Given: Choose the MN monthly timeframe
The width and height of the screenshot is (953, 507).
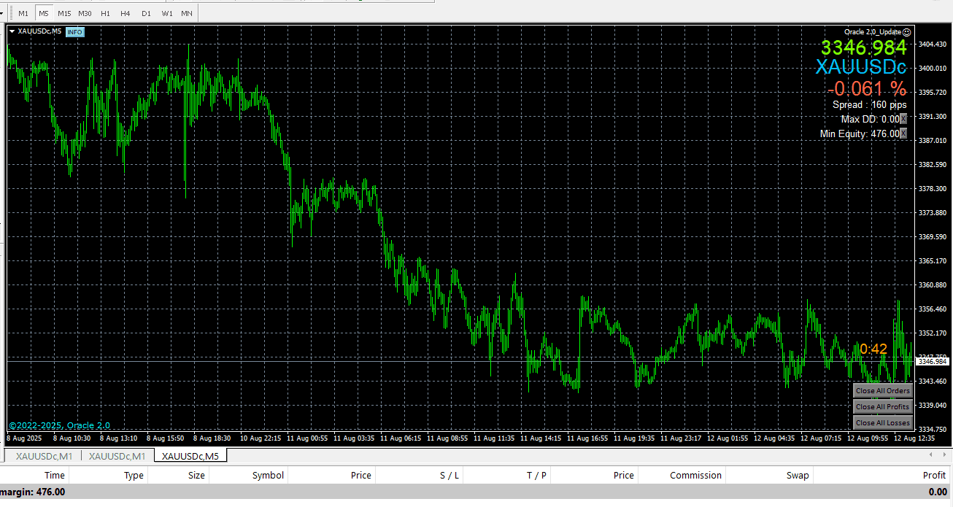Looking at the screenshot, I should [187, 13].
